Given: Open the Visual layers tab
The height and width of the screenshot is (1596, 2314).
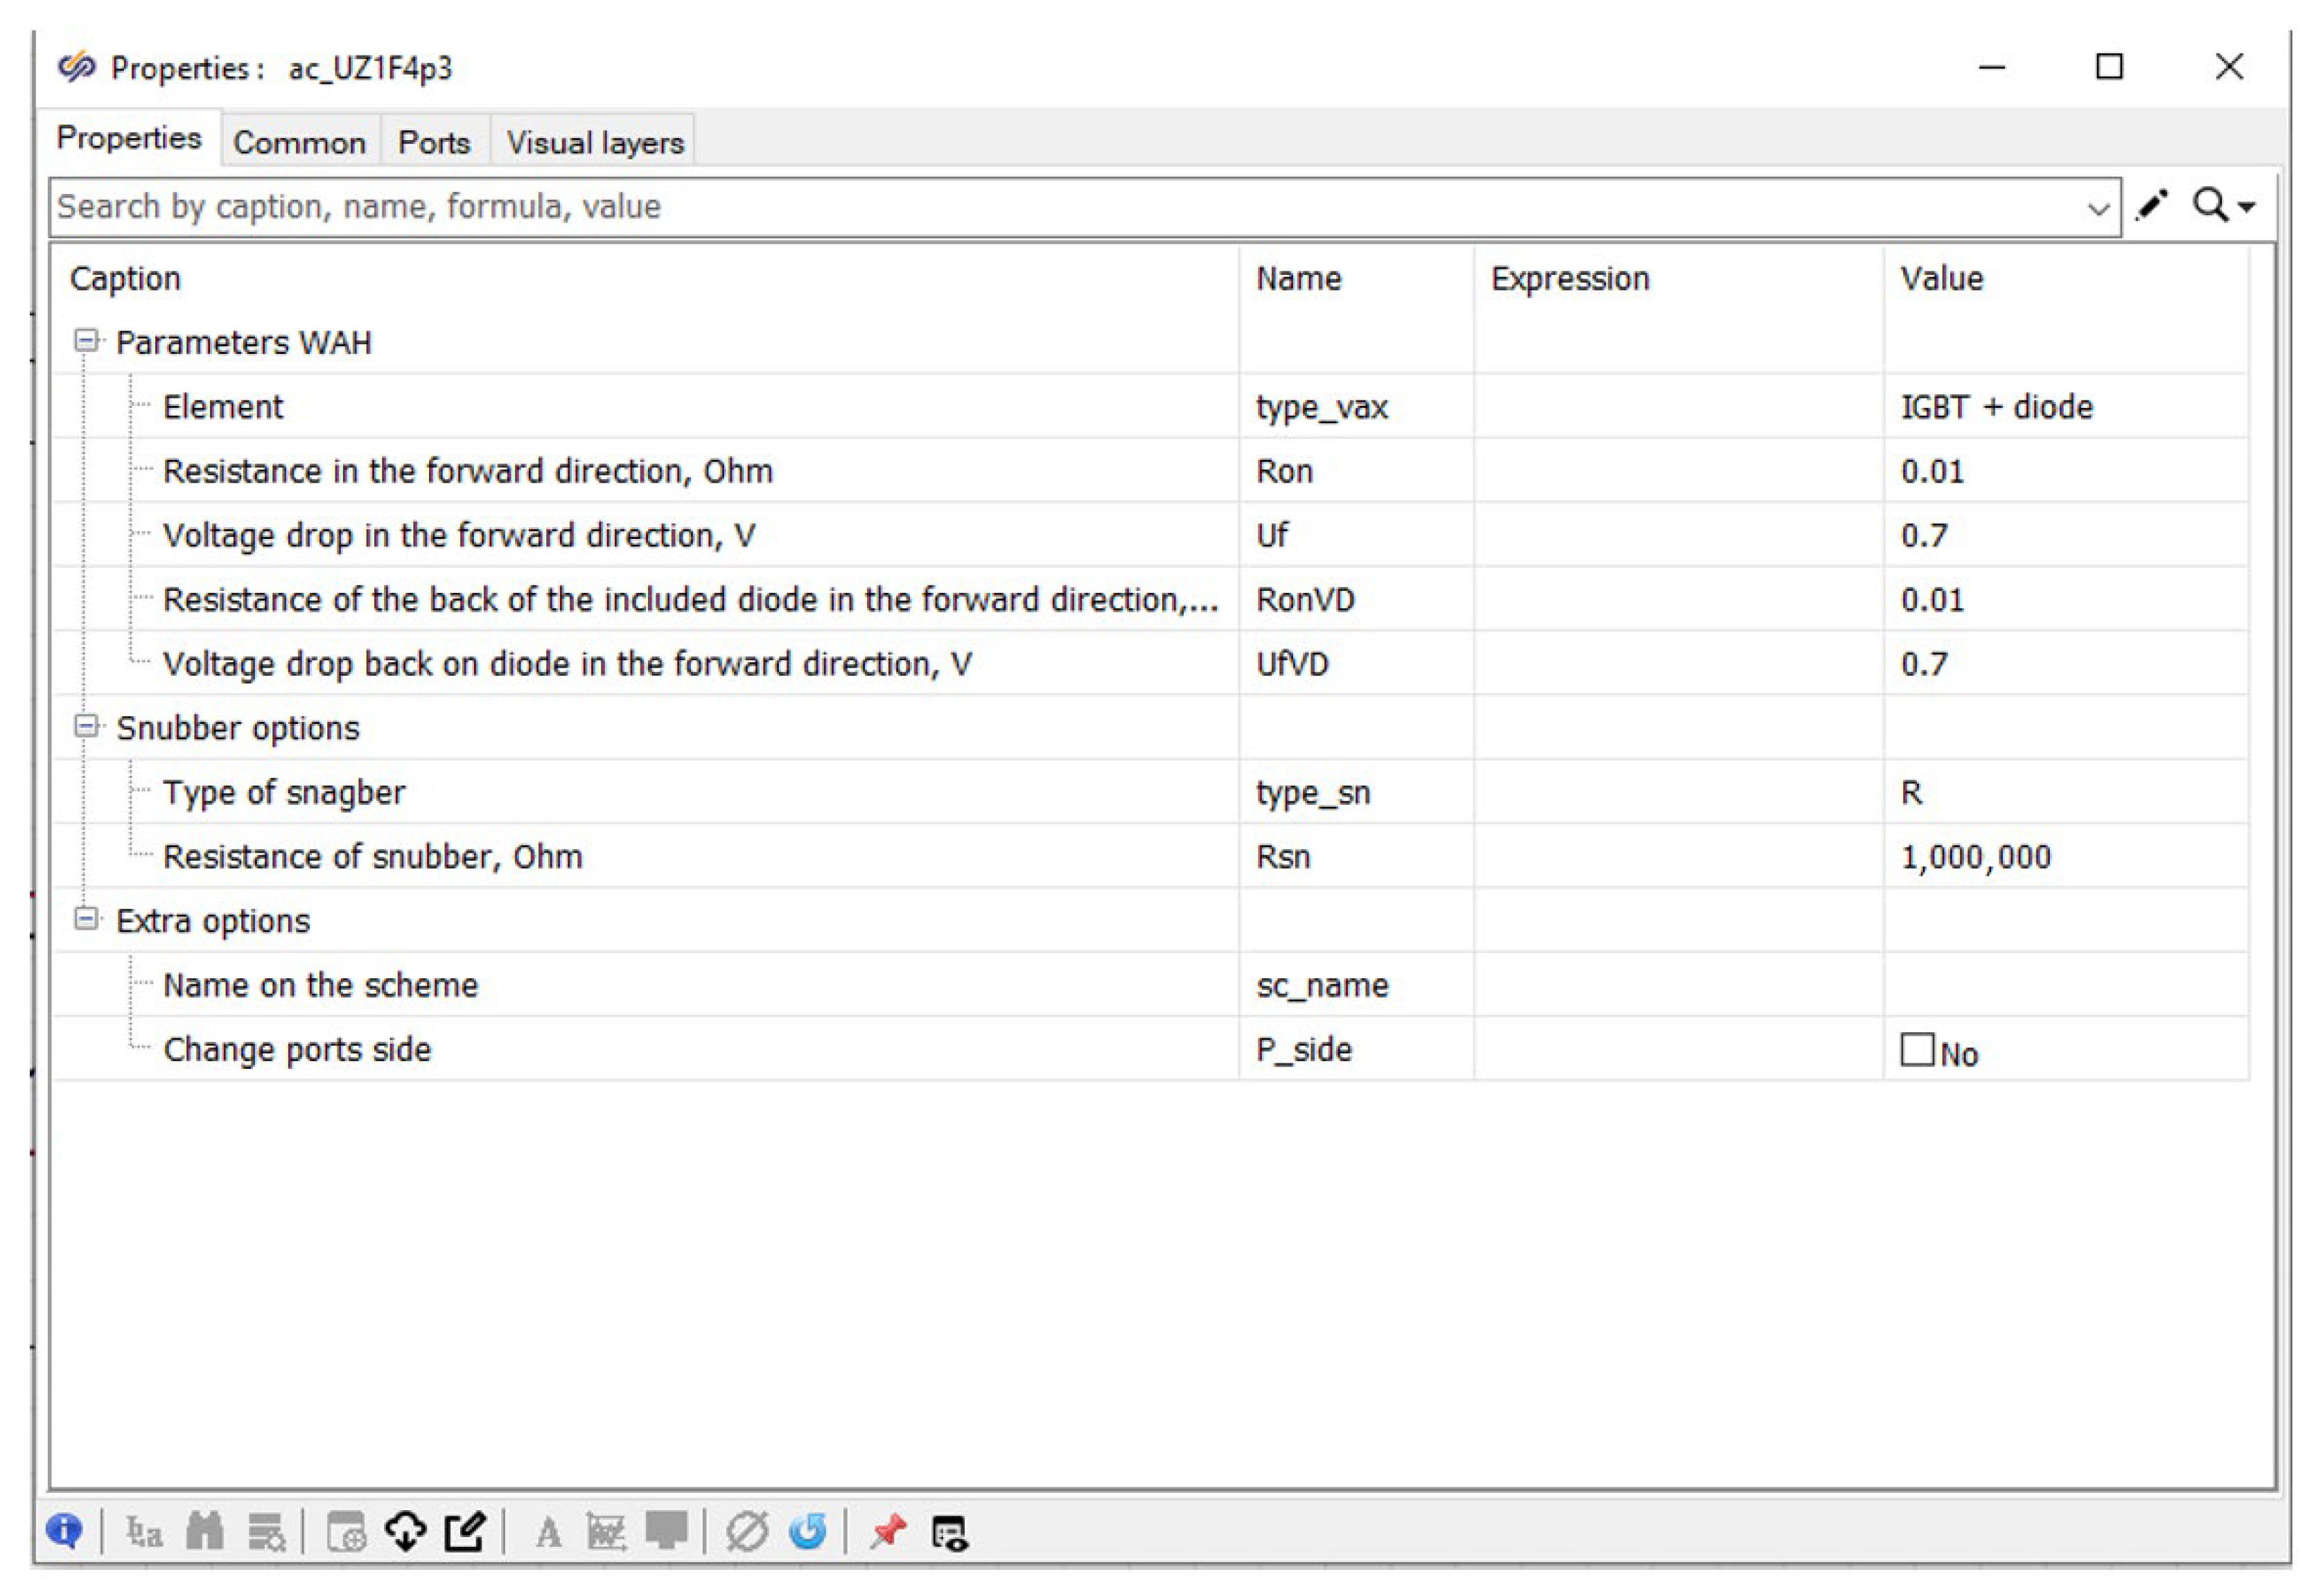Looking at the screenshot, I should 594,142.
